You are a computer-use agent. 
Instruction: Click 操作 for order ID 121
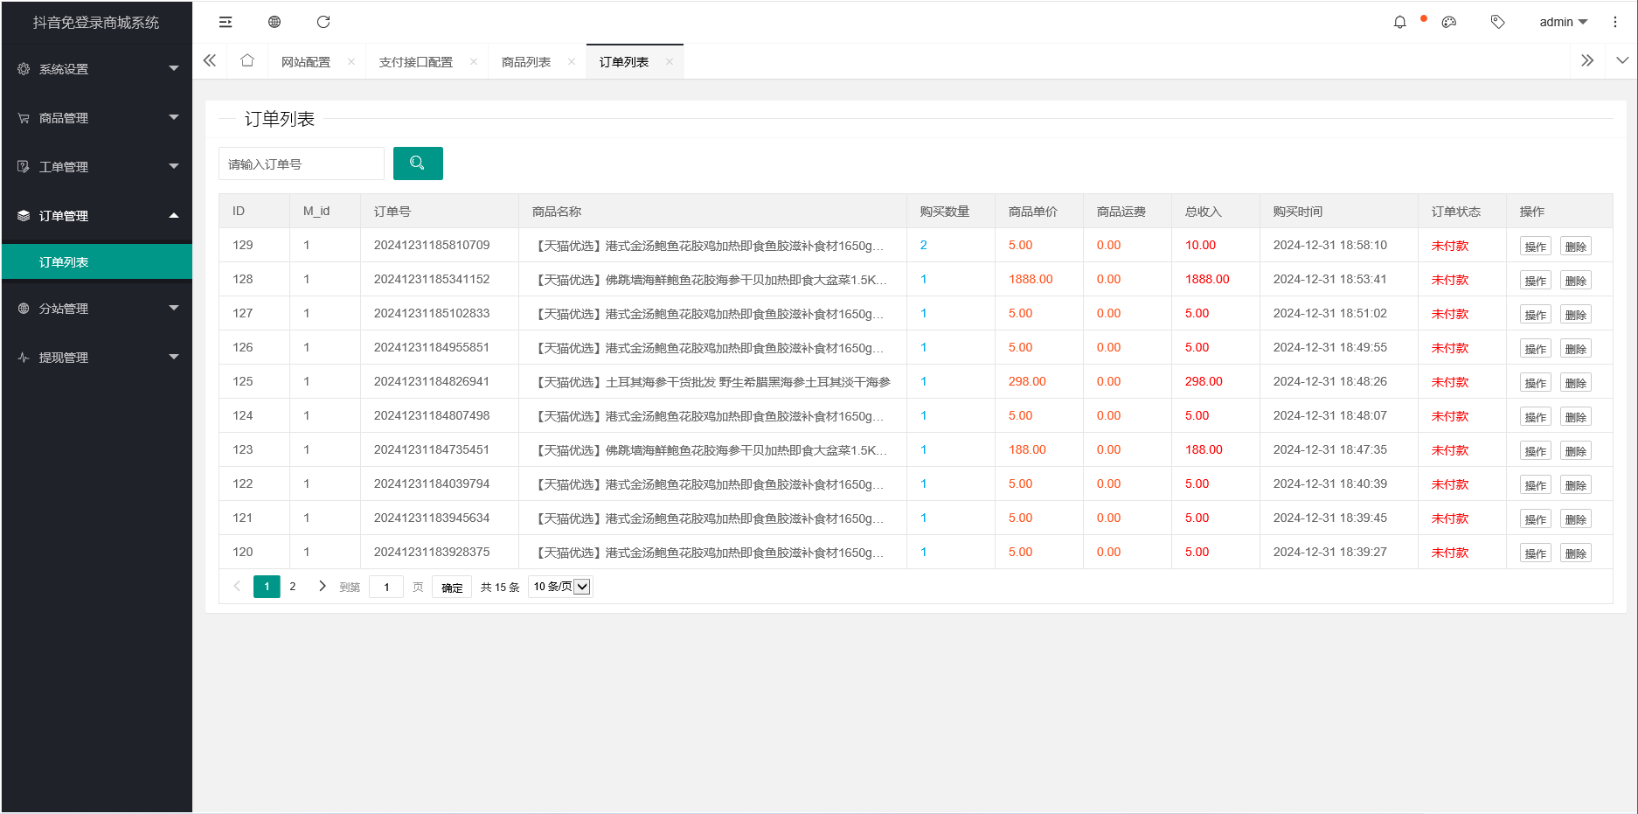[1536, 519]
